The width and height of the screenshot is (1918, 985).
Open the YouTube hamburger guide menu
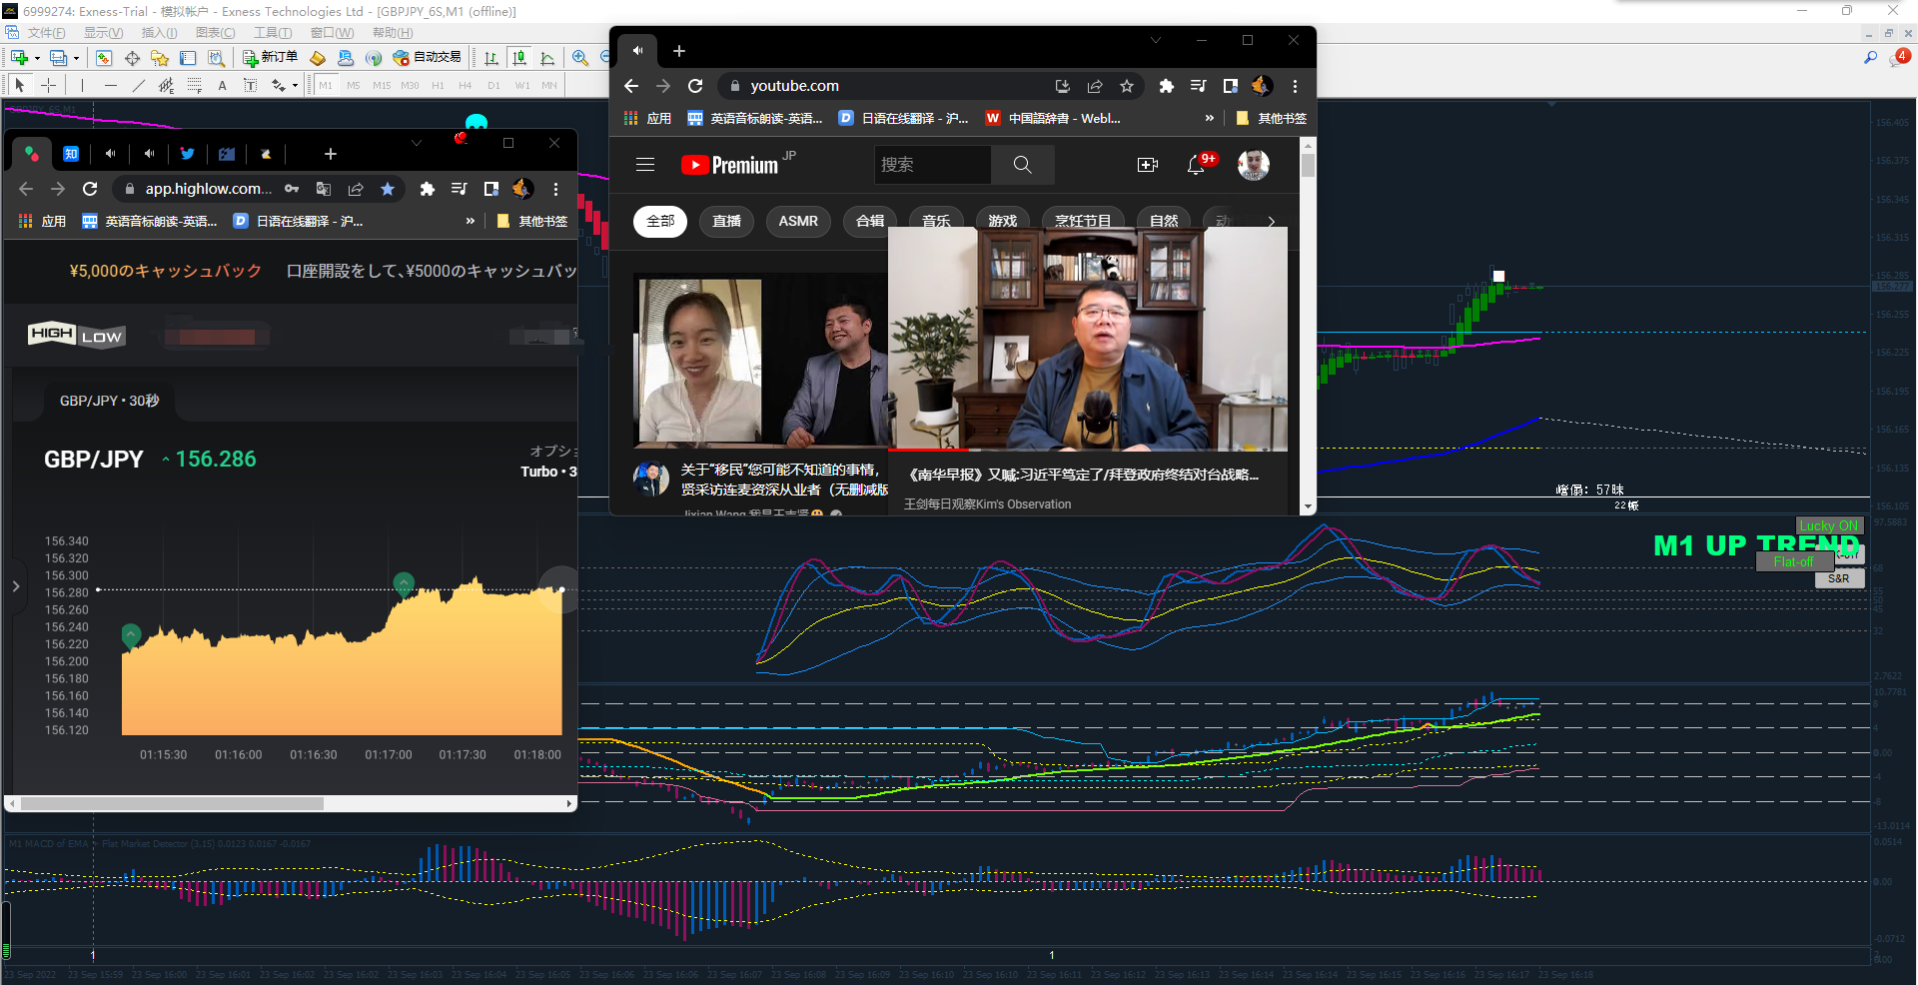[645, 165]
